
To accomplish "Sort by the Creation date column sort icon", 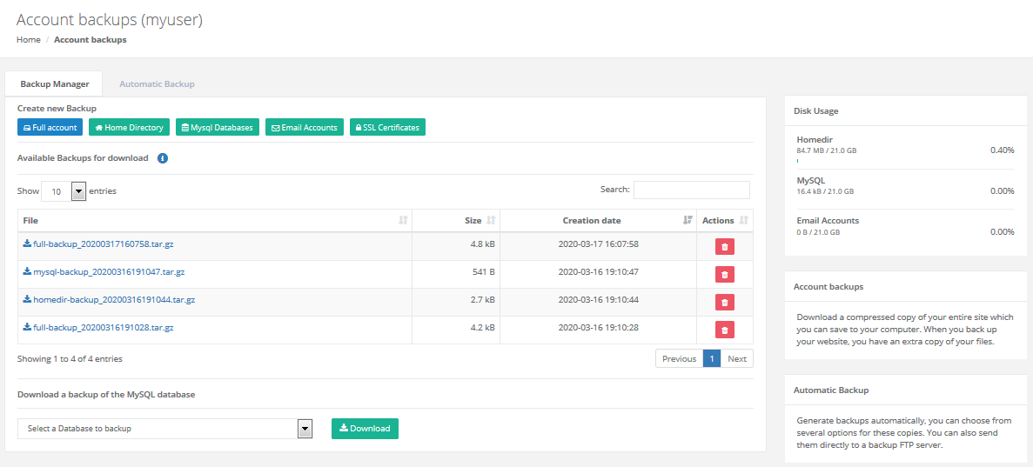I will pyautogui.click(x=688, y=221).
